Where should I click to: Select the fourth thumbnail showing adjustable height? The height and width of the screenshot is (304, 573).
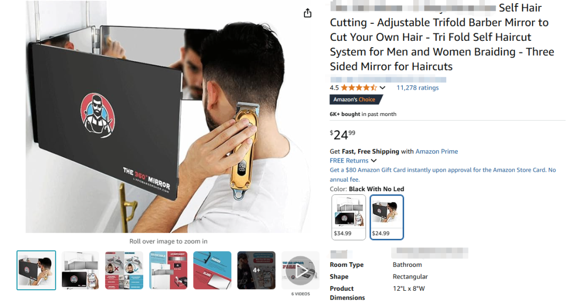click(x=168, y=271)
